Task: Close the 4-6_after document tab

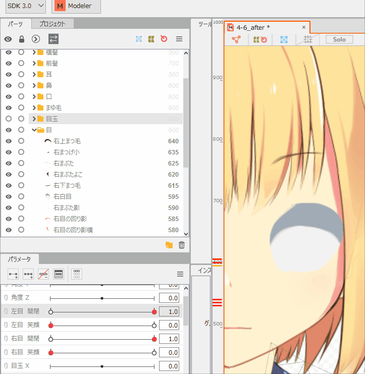Action: tap(304, 27)
